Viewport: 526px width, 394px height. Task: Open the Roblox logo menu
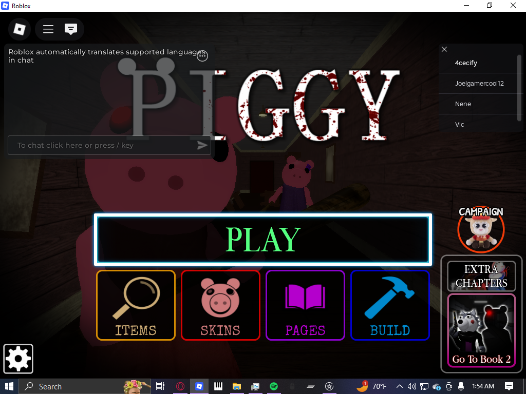[20, 29]
